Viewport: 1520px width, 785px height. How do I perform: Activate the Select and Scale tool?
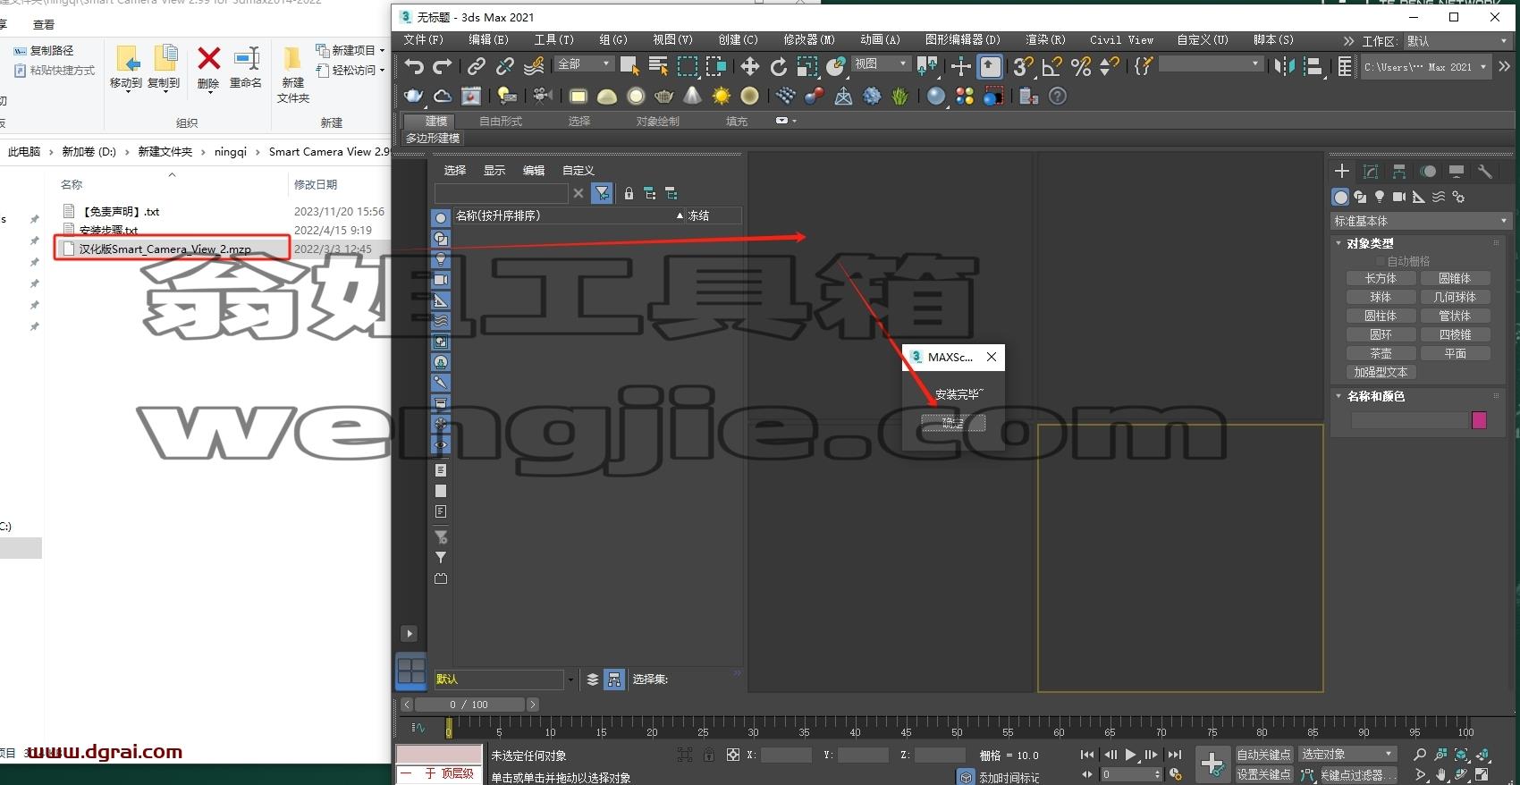pyautogui.click(x=807, y=66)
